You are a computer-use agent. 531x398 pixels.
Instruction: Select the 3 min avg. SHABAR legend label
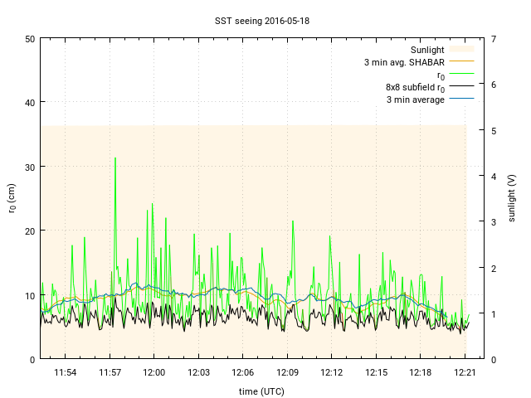[x=403, y=62]
